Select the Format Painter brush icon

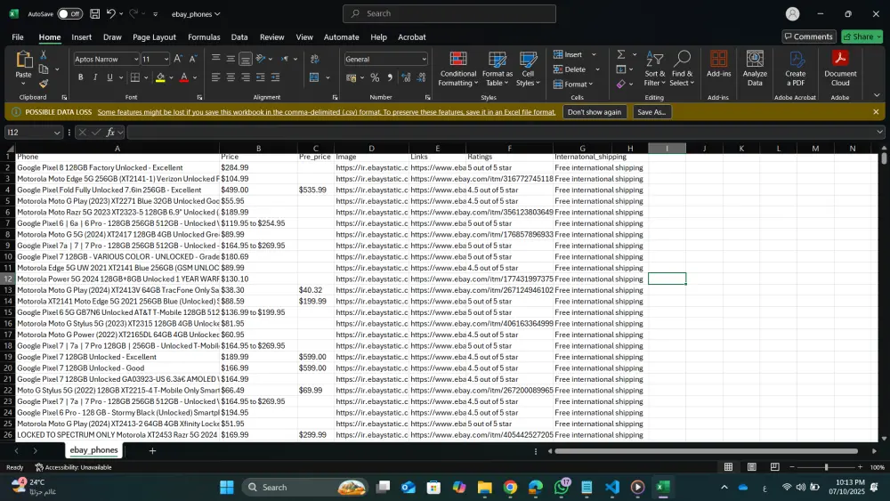coord(43,84)
